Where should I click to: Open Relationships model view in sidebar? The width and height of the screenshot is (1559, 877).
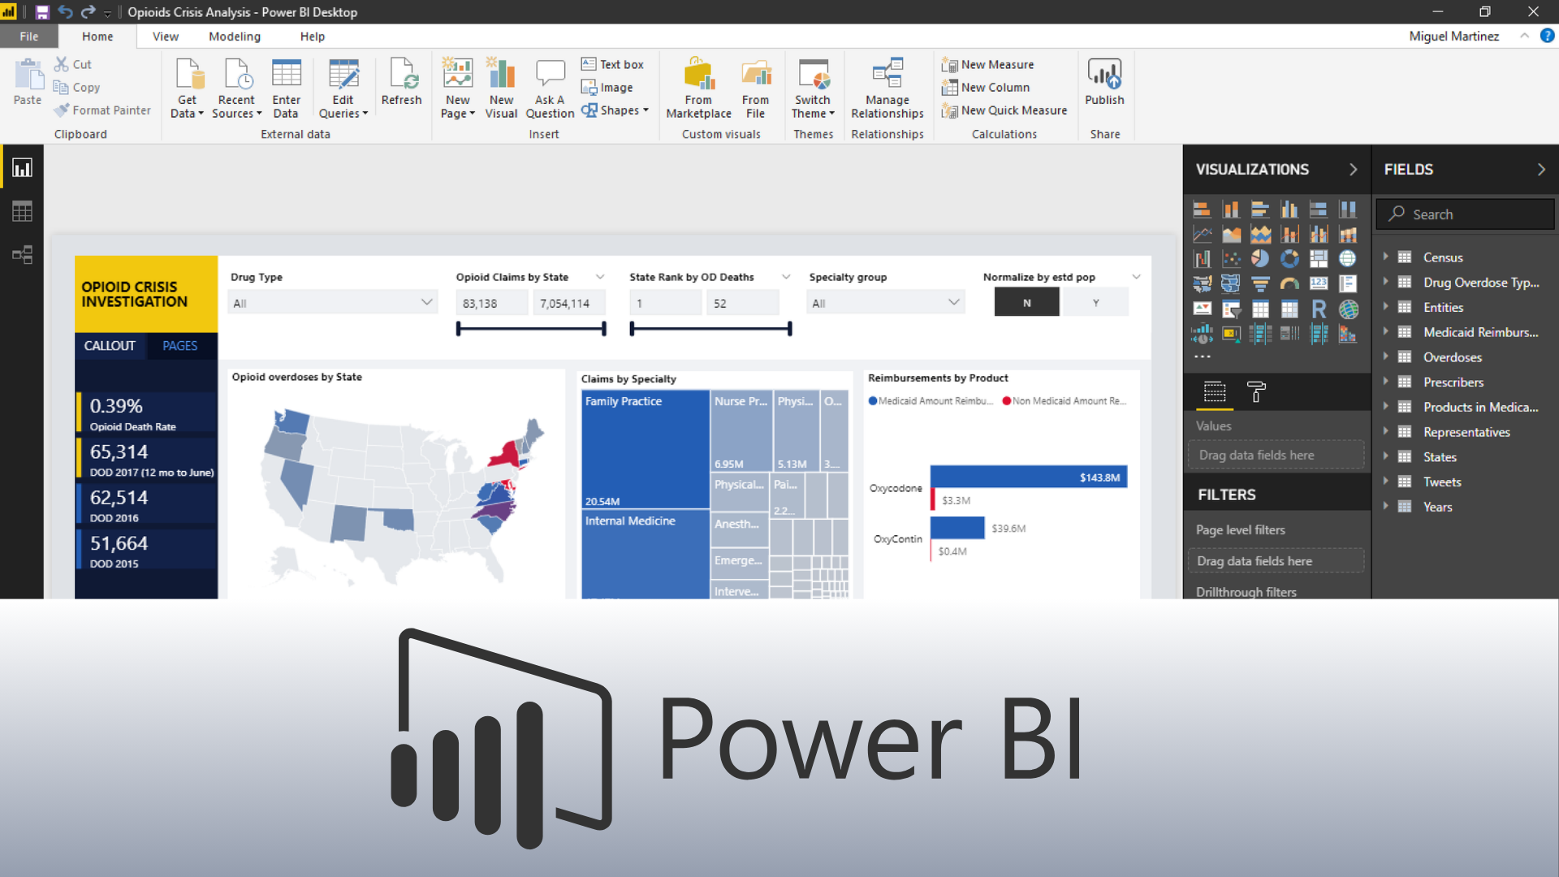tap(22, 256)
